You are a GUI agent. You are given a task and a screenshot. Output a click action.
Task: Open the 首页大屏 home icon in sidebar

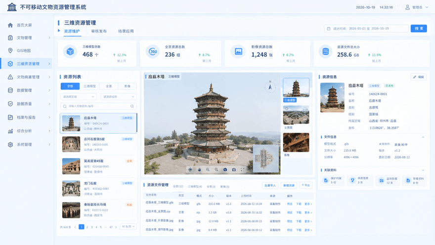10,25
